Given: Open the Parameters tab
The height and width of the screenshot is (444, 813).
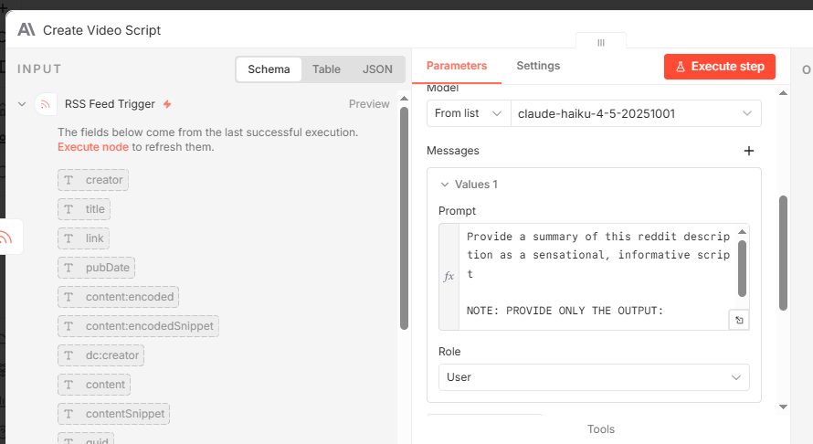Looking at the screenshot, I should point(456,66).
